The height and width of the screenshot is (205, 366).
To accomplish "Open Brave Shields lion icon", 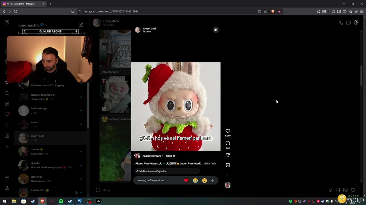I will (272, 11).
